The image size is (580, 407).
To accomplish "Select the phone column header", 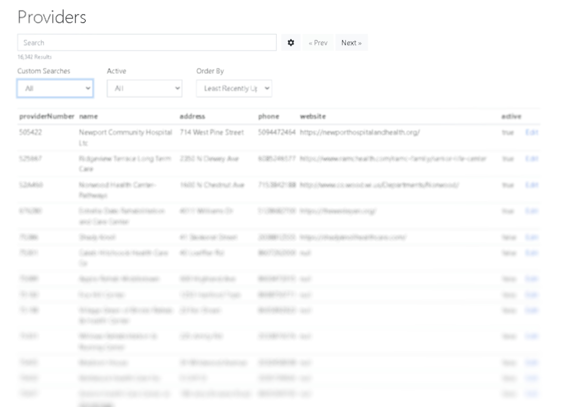I will tap(269, 116).
